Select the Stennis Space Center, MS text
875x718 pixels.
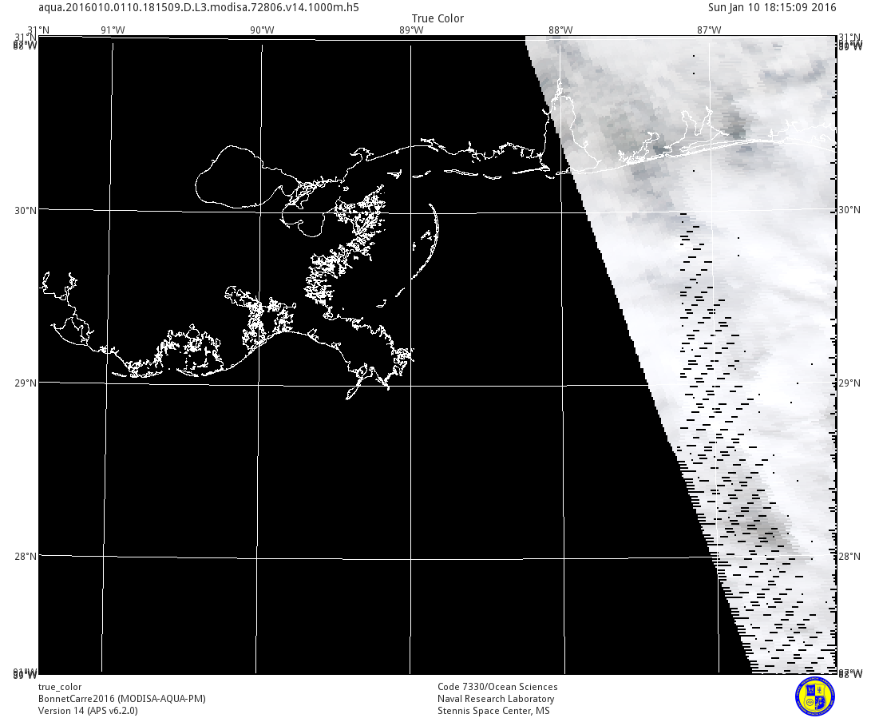click(493, 711)
